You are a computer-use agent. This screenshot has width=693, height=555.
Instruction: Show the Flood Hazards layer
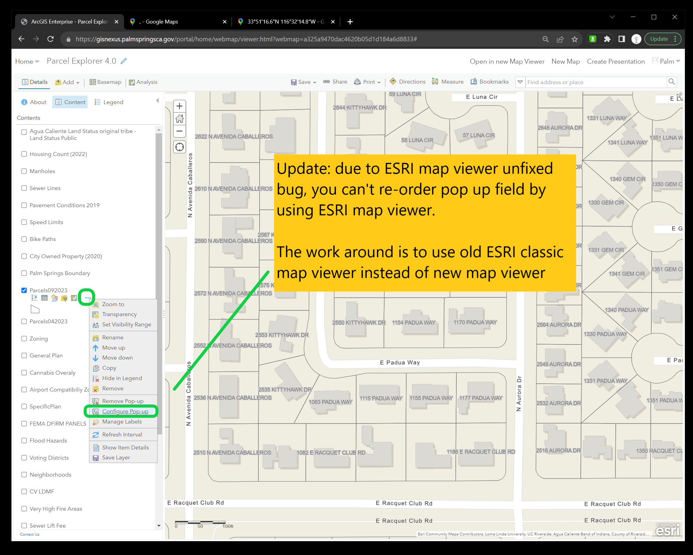[x=24, y=441]
